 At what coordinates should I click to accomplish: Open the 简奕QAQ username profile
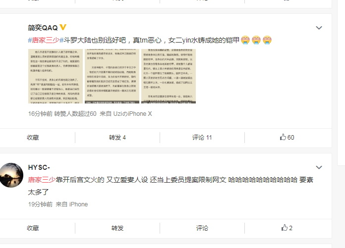43,28
